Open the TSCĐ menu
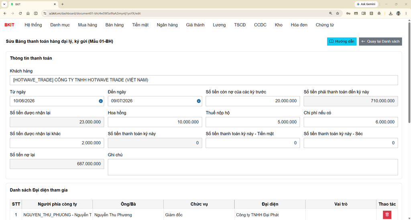411x220 pixels. pos(240,25)
